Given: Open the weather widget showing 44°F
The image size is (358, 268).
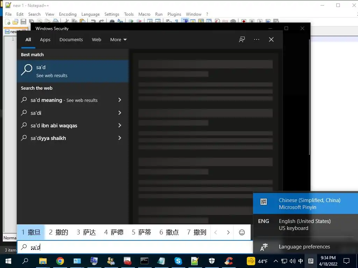Looking at the screenshot, I should point(257,261).
